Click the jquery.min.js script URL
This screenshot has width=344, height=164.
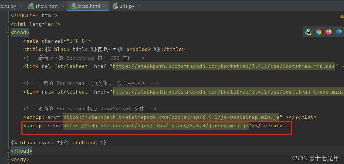[156, 126]
